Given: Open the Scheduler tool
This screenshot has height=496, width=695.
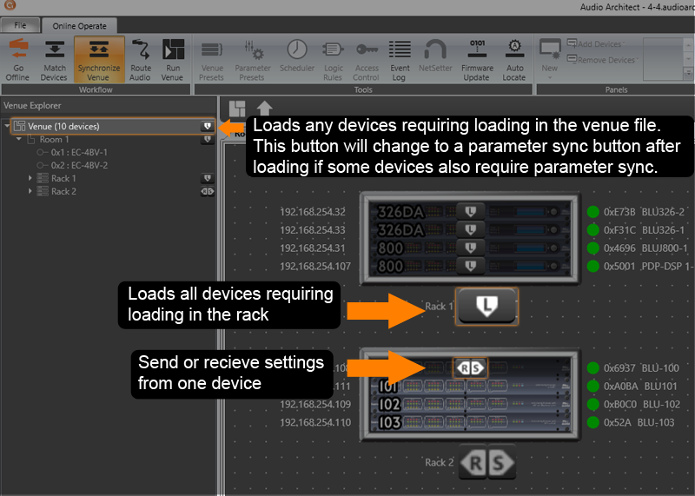Looking at the screenshot, I should [x=297, y=56].
